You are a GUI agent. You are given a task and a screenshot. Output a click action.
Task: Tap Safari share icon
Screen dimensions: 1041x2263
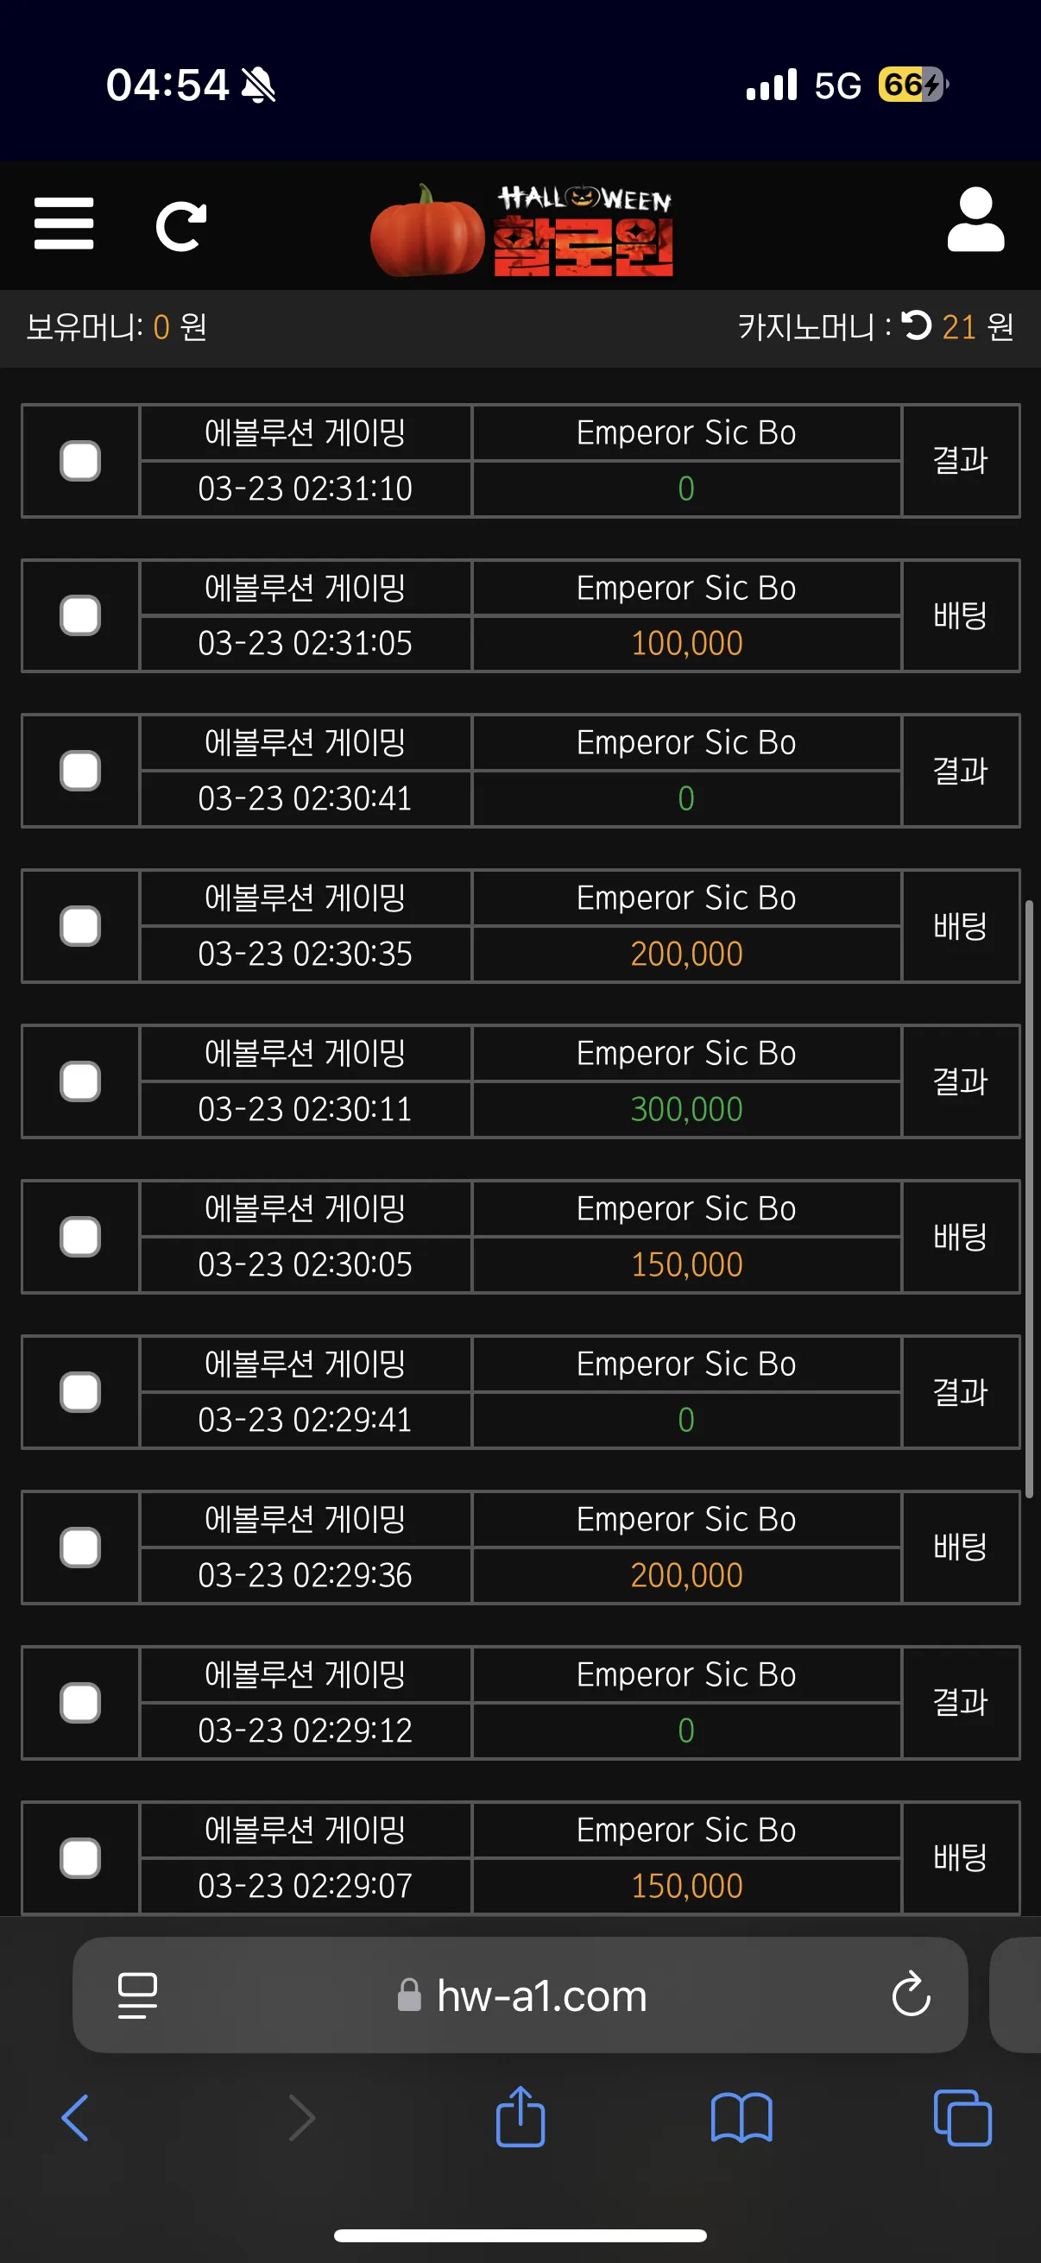[520, 2117]
